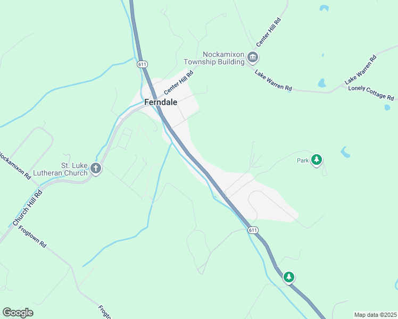The image size is (398, 319).
Task: Select the upper 611 route shield
Action: 142,64
